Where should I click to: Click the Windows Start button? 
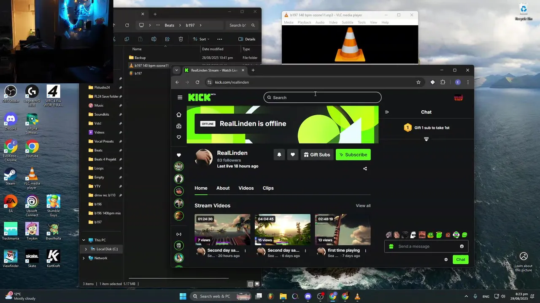[183, 296]
